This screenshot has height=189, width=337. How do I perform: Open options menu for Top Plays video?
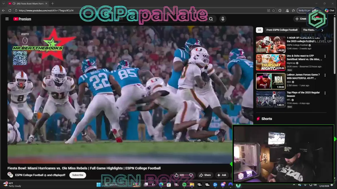[x=325, y=93]
